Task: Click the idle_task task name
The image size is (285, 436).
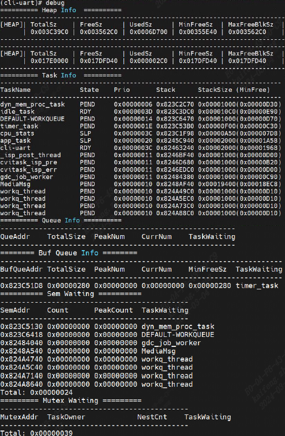Action: (x=17, y=112)
